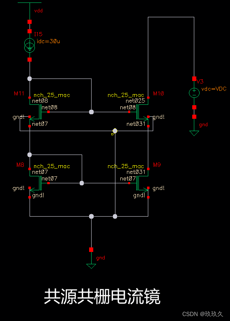Click the M9 instance label
Image resolution: width=230 pixels, height=321 pixels.
click(x=157, y=165)
